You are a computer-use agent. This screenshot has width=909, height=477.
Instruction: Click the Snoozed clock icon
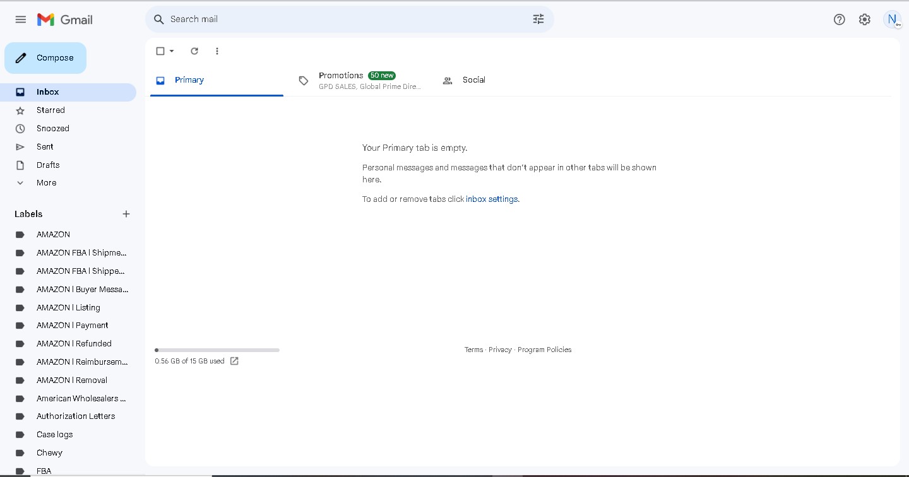tap(20, 129)
